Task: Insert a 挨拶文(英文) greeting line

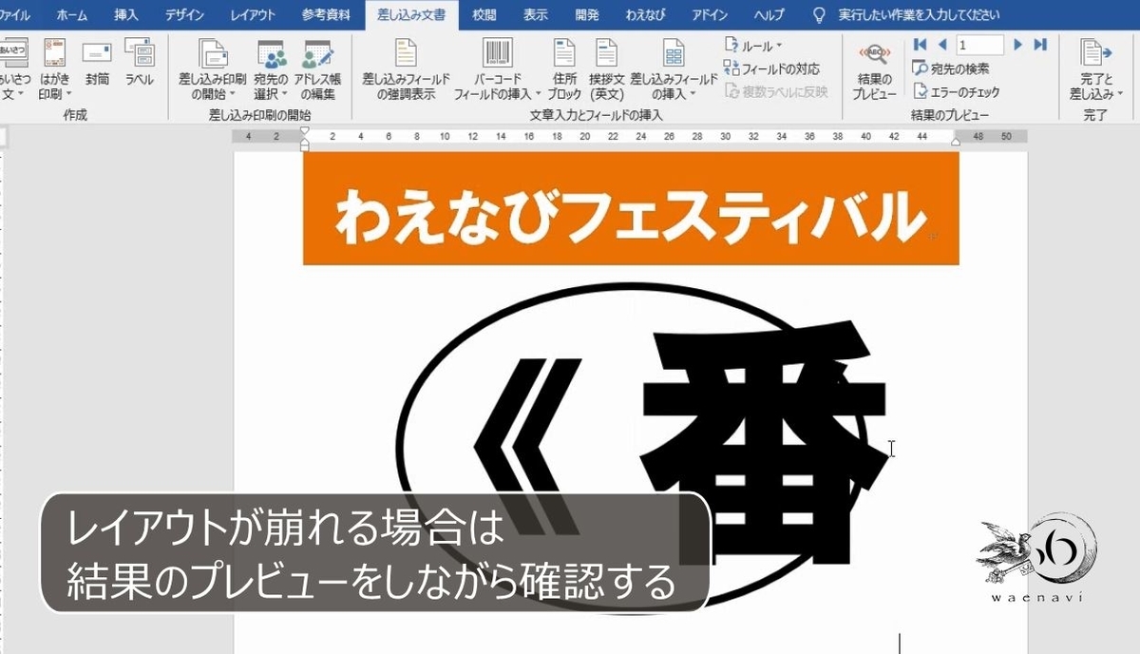Action: (606, 67)
